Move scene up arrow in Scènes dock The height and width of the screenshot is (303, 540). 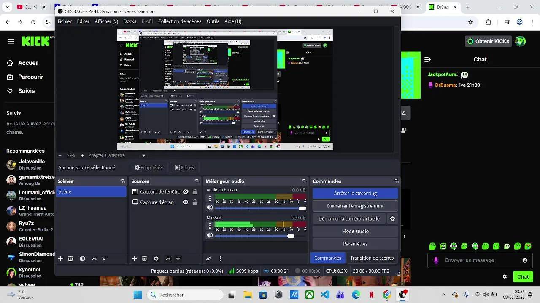pos(94,259)
